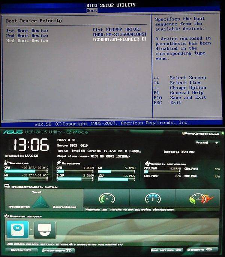
Task: Choose the power saving green gauge mode
Action: pyautogui.click(x=107, y=198)
